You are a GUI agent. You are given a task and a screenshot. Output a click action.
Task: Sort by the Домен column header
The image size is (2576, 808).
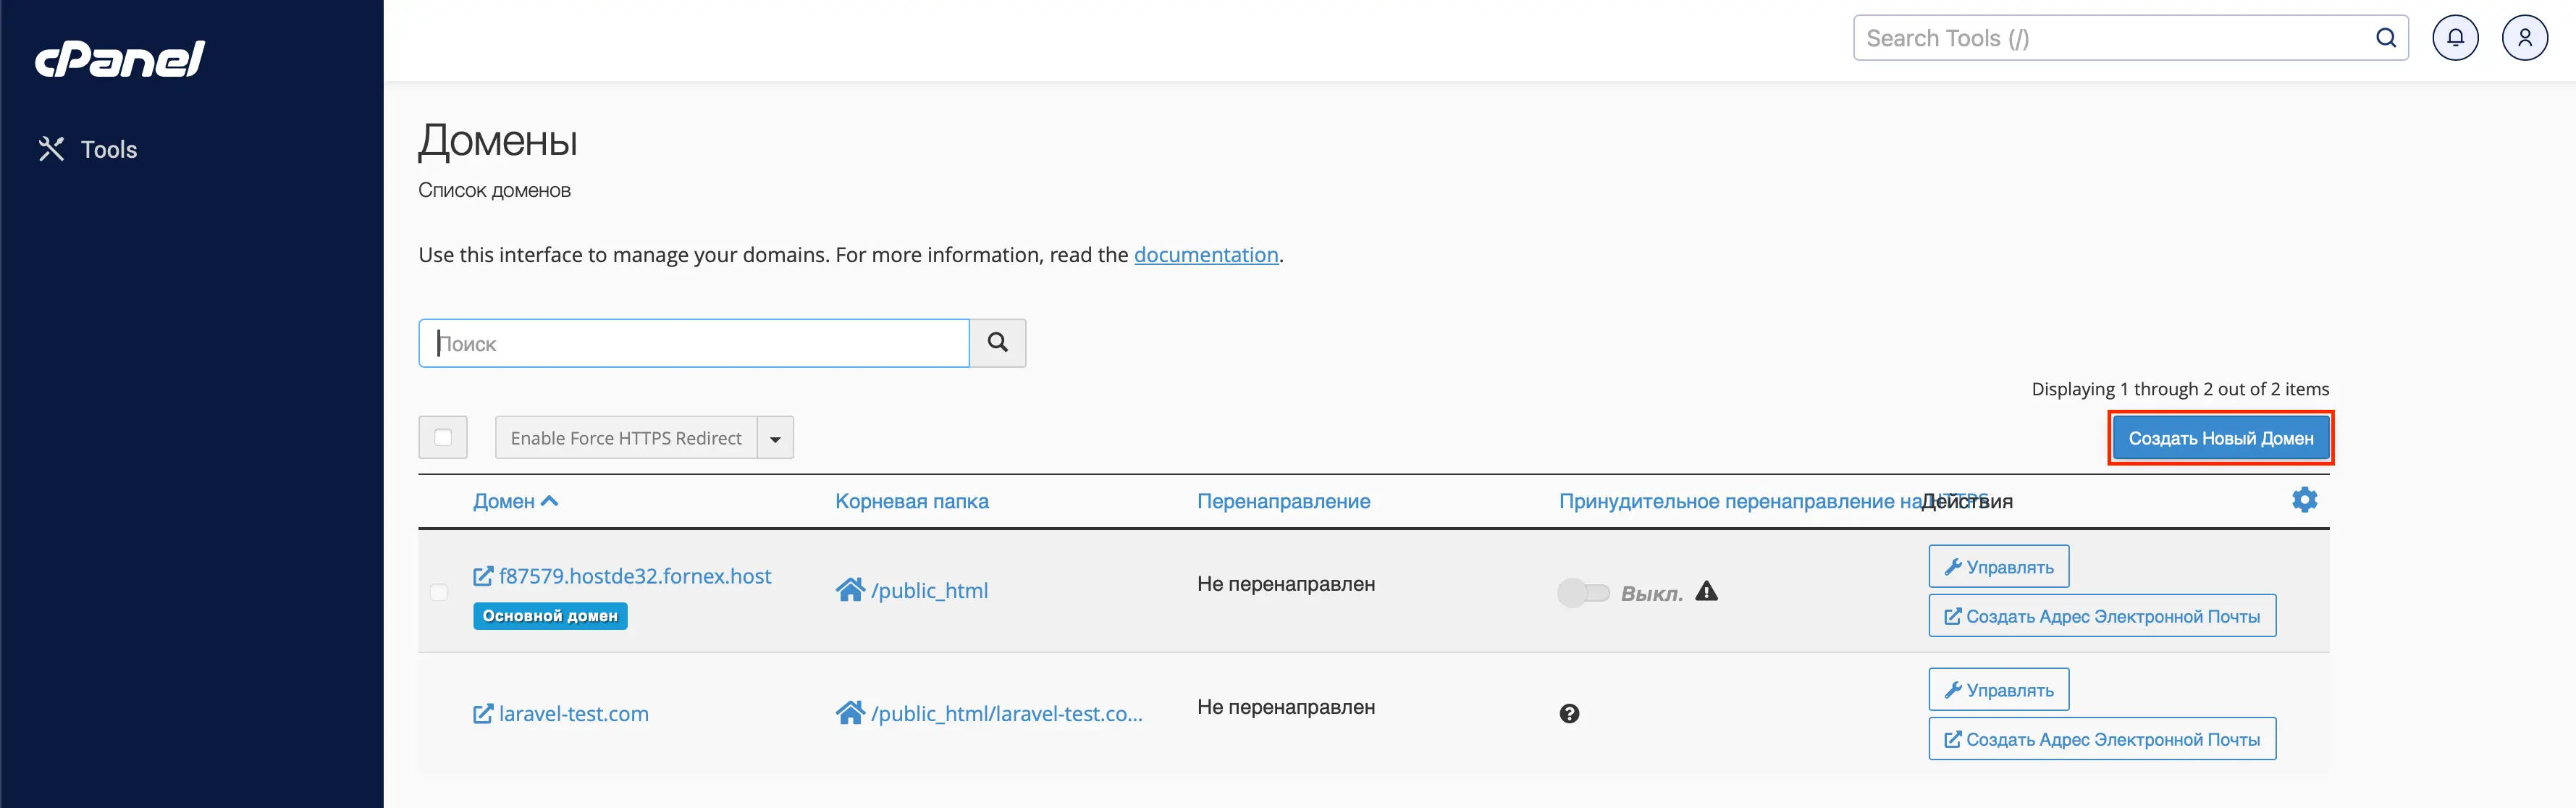[x=515, y=501]
